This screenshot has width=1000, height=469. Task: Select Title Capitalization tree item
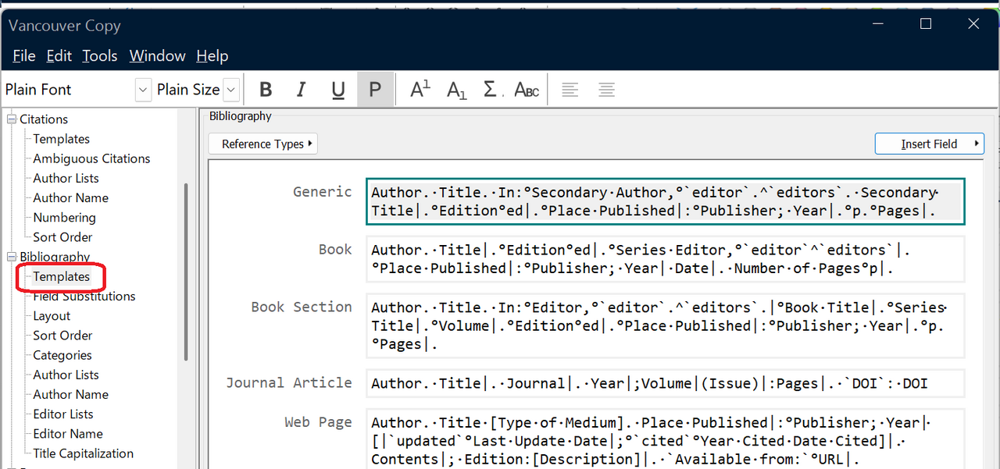(x=83, y=453)
